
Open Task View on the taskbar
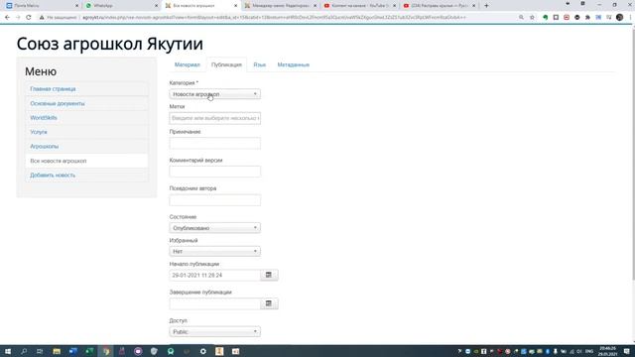pos(40,351)
